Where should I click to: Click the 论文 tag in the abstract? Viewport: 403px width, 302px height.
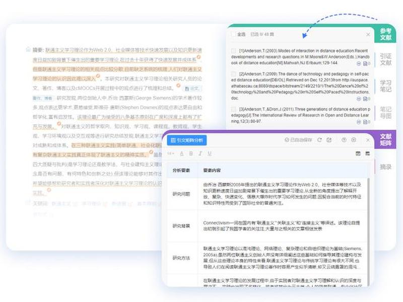click(x=192, y=89)
